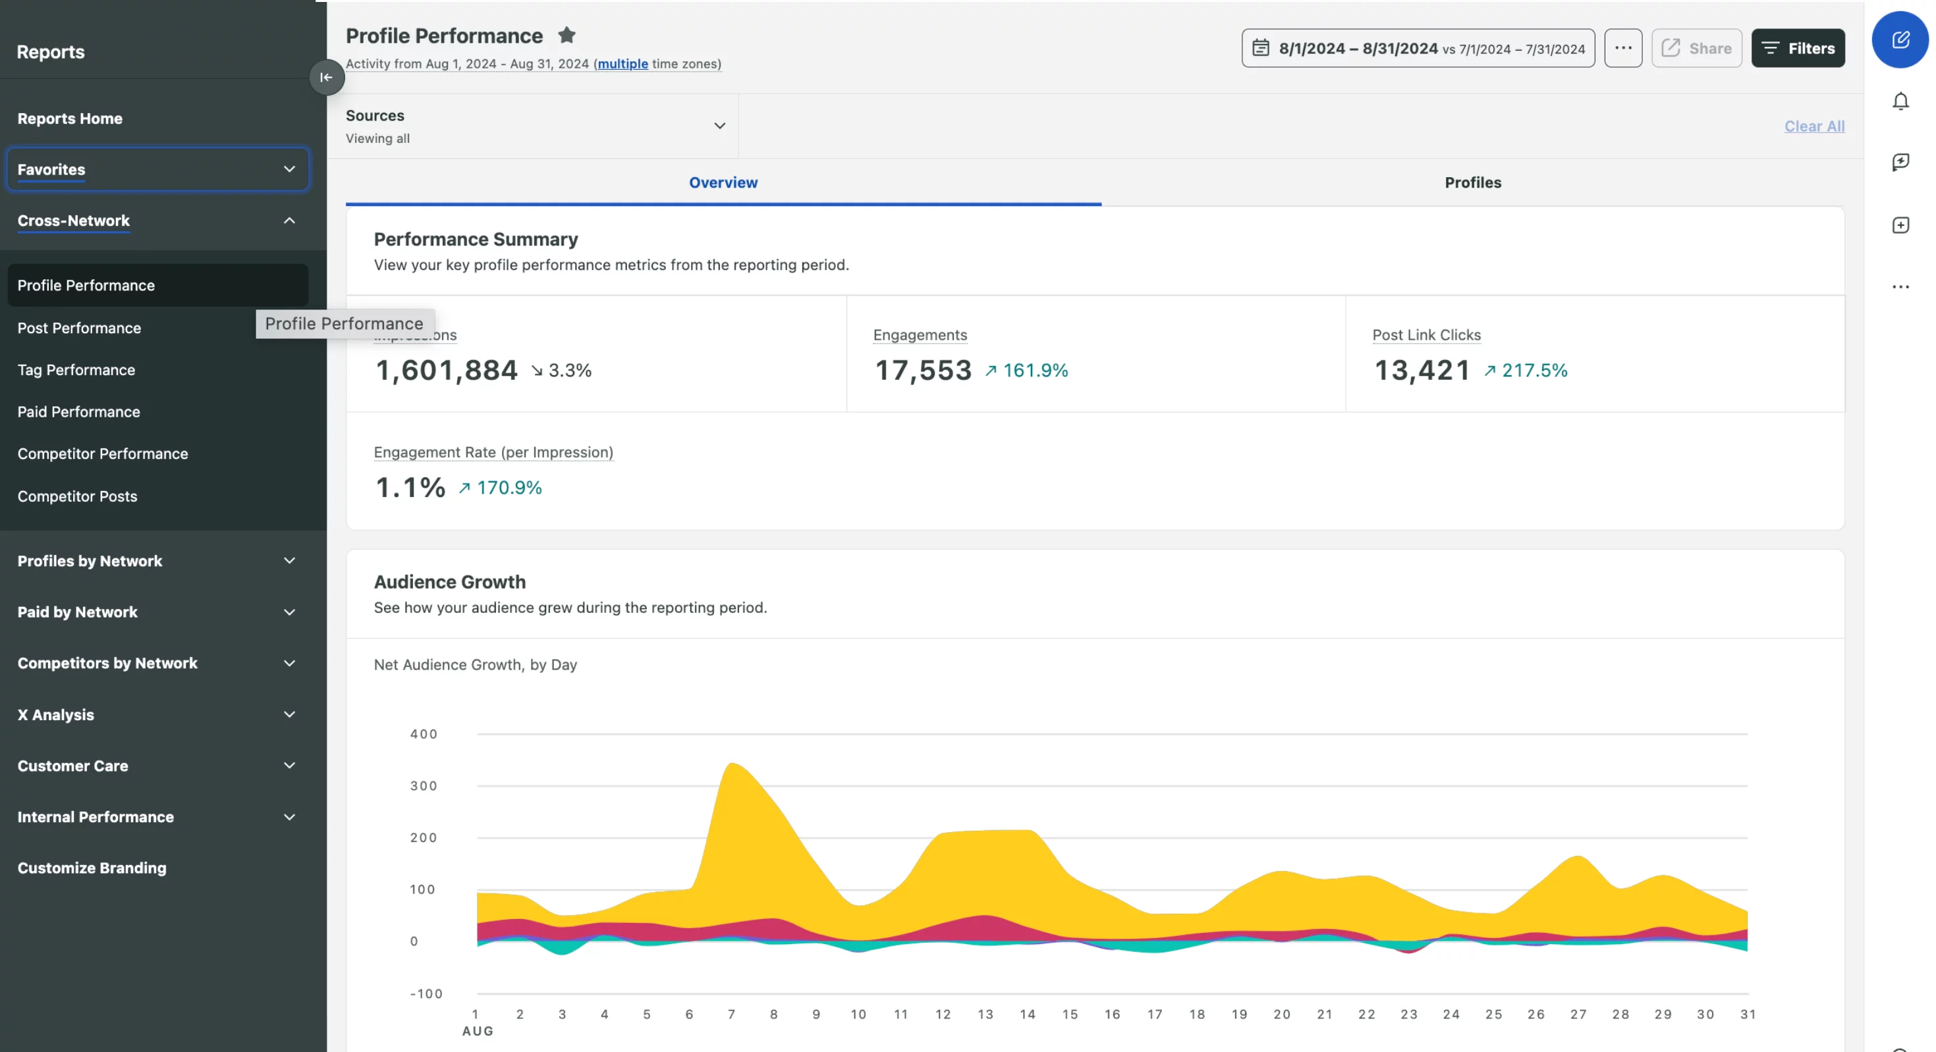Screen dimensions: 1936x1052
Task: Select Profile Performance in sidebar
Action: 158,285
